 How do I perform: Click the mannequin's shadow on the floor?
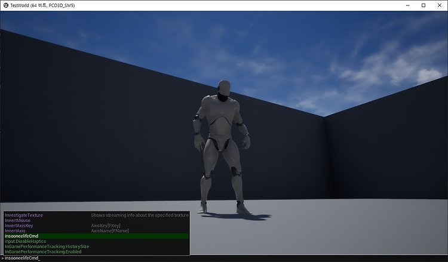pyautogui.click(x=236, y=217)
